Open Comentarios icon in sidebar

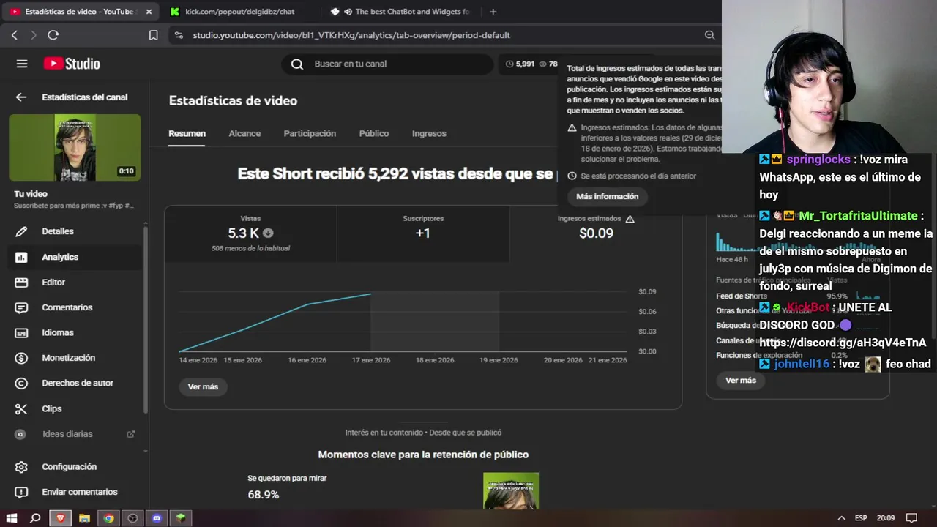21,307
